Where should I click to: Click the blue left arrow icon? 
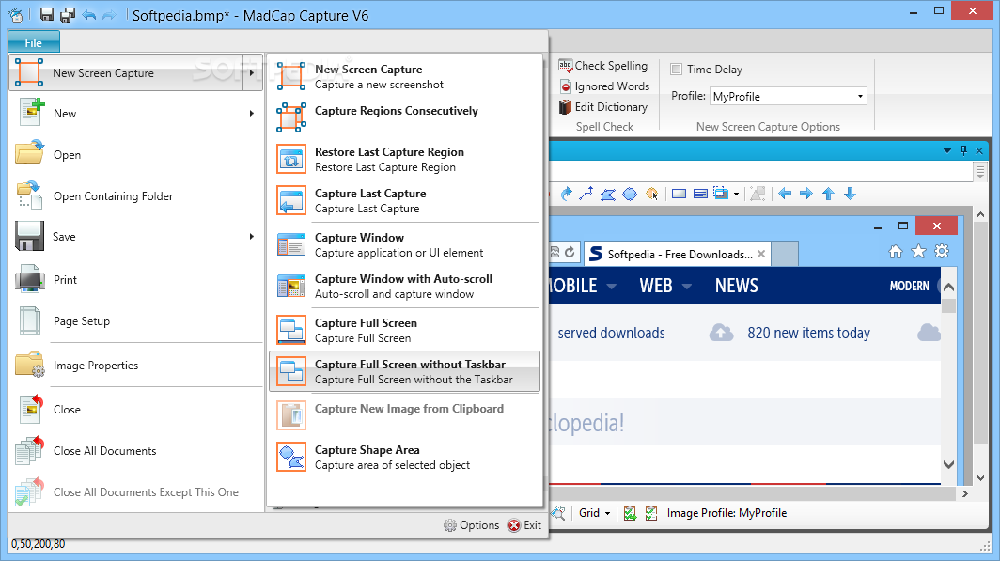[x=785, y=194]
